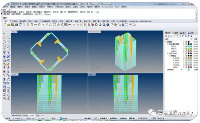200x123 pixels.
Task: Toggle the lightbulb visibility of the NEW-2 layer
Action: [x=184, y=47]
